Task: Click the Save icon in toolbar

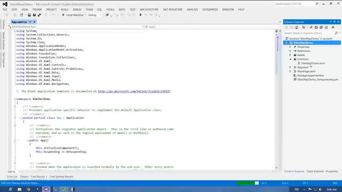Action: pos(34,15)
